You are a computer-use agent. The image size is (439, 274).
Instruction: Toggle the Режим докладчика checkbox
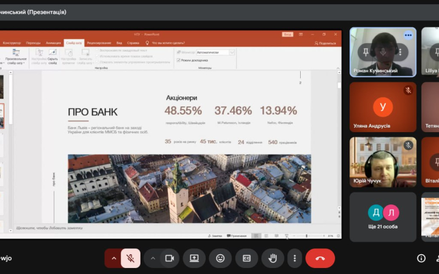click(179, 60)
